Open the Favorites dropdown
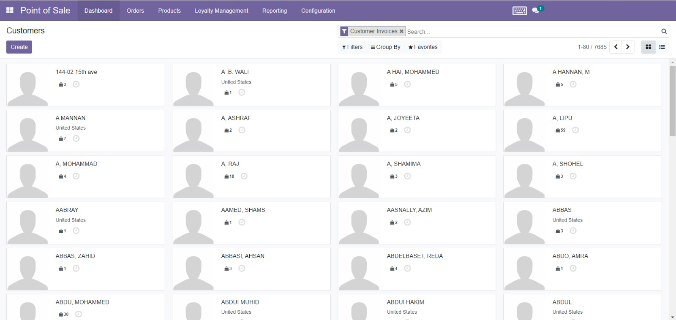 pyautogui.click(x=423, y=47)
